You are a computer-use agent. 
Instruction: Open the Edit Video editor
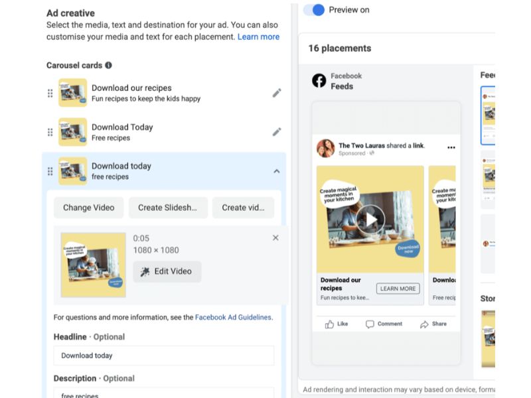click(167, 271)
